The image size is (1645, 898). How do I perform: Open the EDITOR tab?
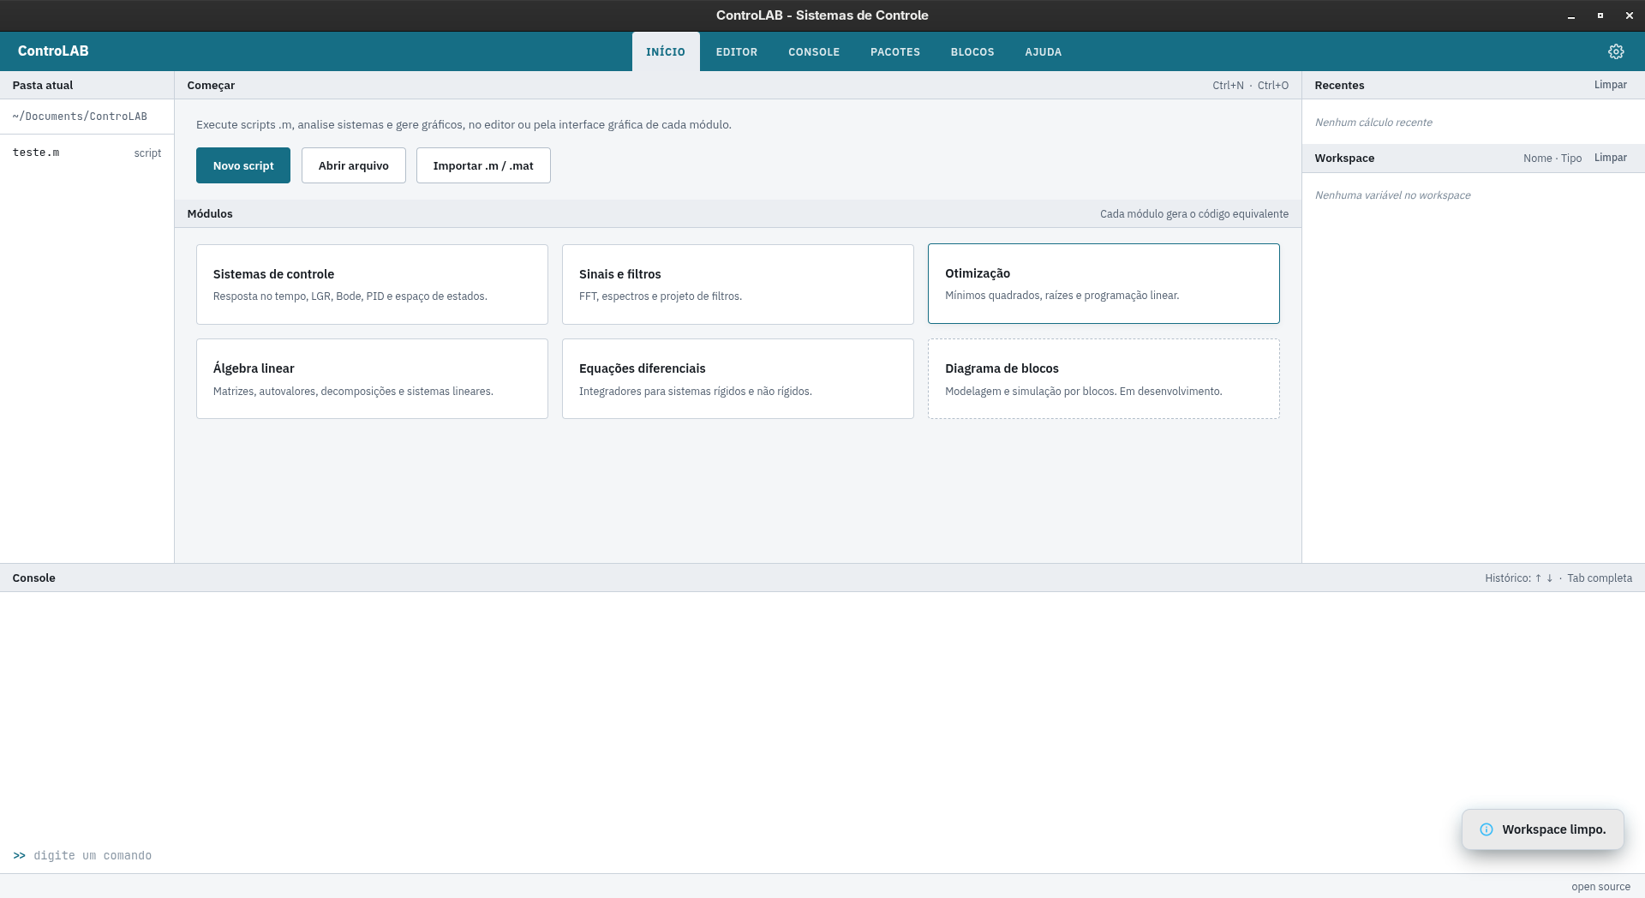737,51
